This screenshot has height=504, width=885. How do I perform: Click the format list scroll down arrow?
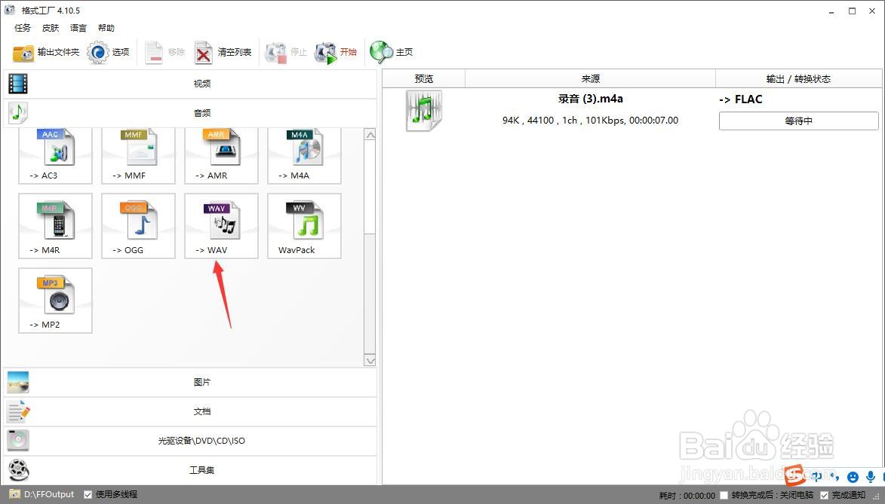click(370, 360)
